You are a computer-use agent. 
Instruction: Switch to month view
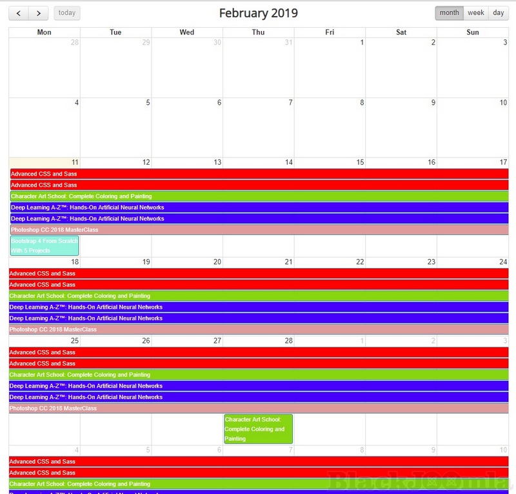tap(449, 13)
